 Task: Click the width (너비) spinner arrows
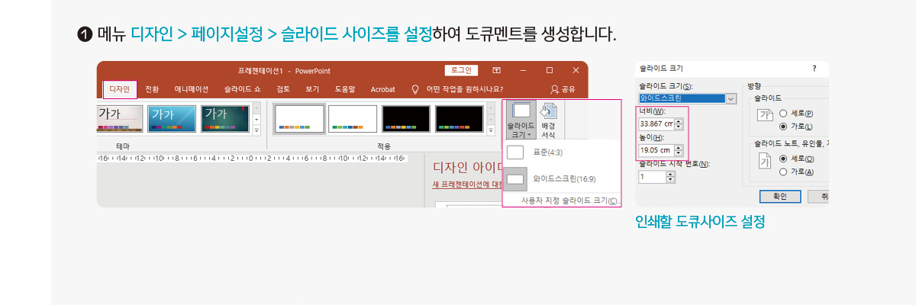[679, 123]
